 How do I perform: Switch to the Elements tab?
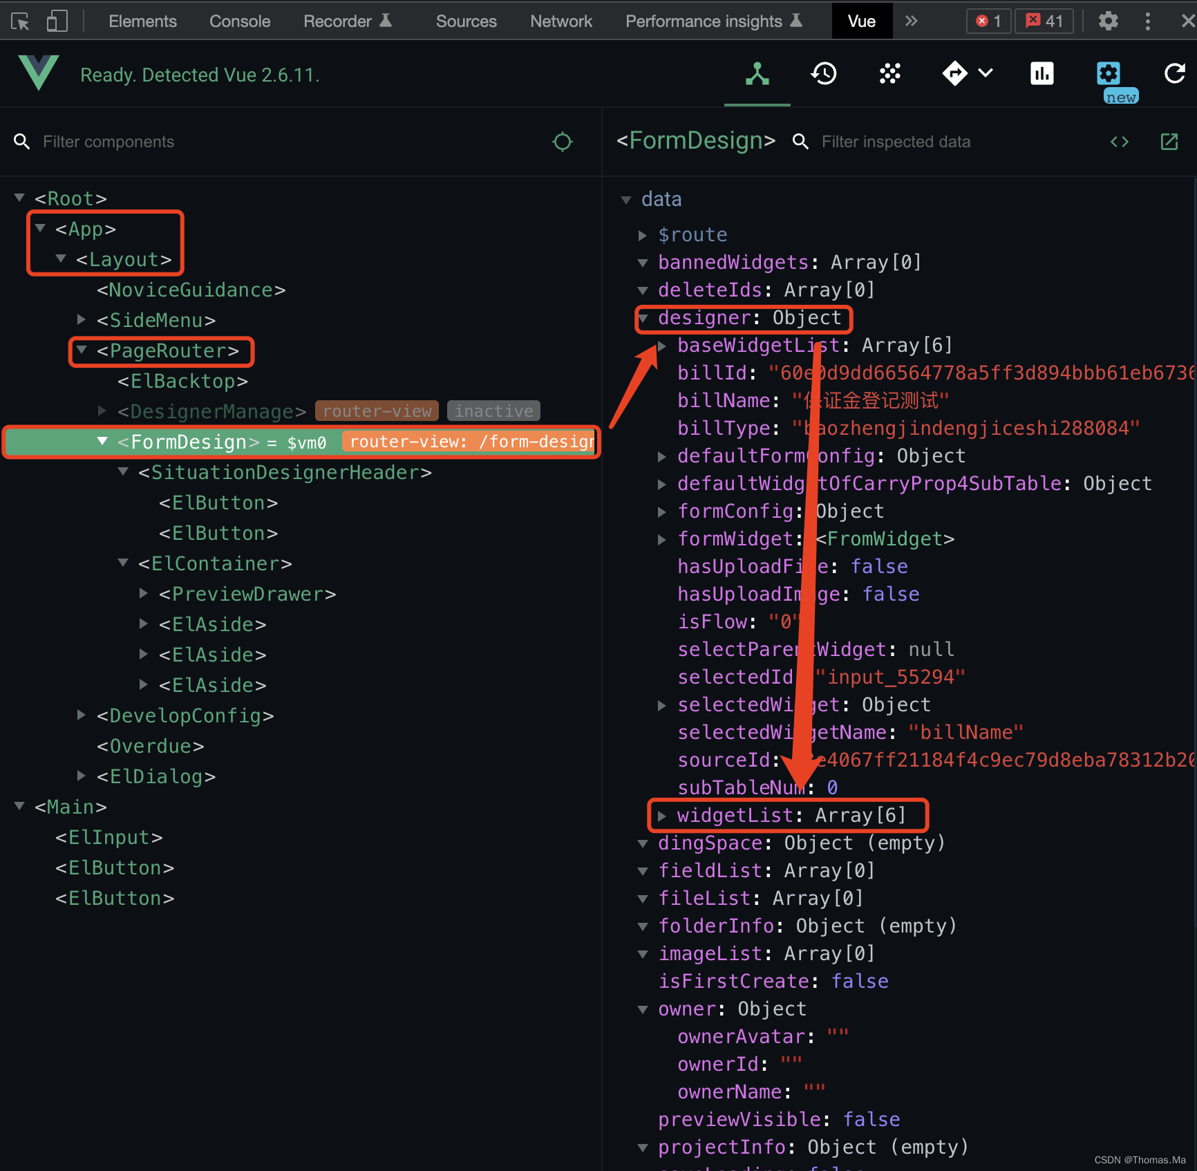click(142, 21)
